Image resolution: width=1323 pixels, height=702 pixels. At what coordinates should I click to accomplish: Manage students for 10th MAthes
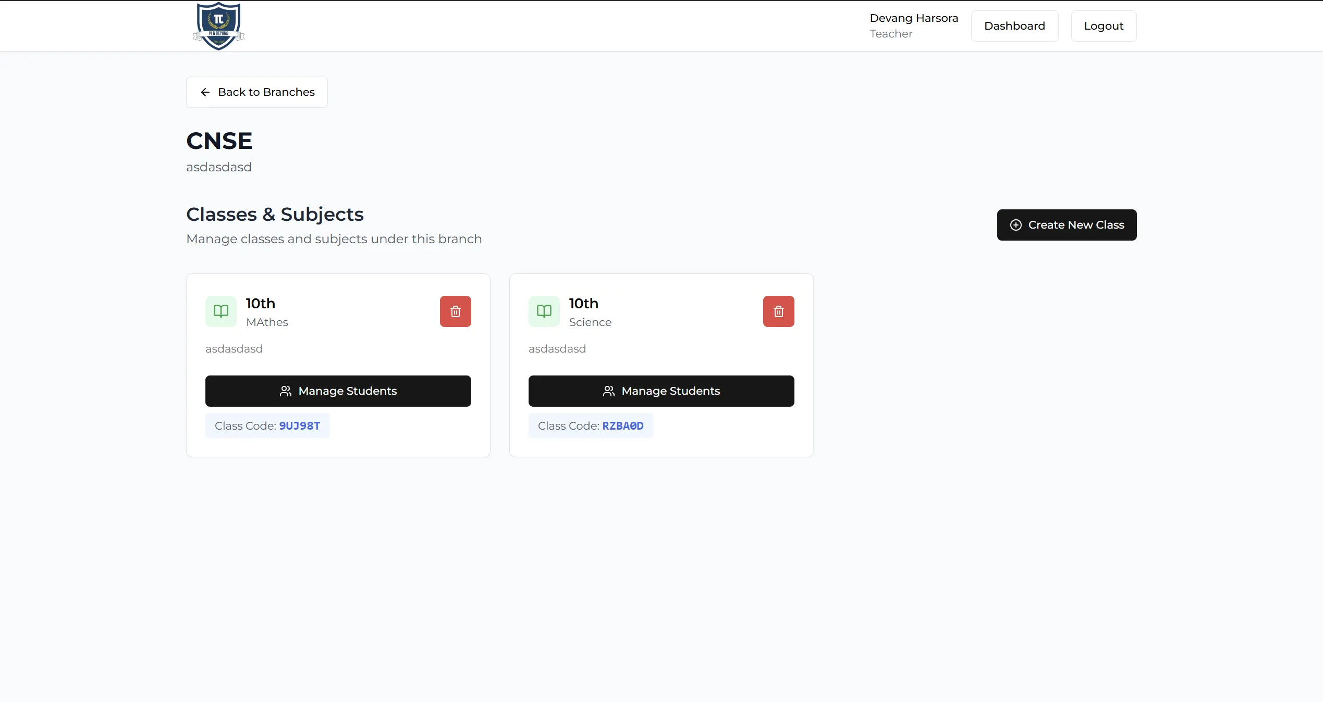pos(338,391)
